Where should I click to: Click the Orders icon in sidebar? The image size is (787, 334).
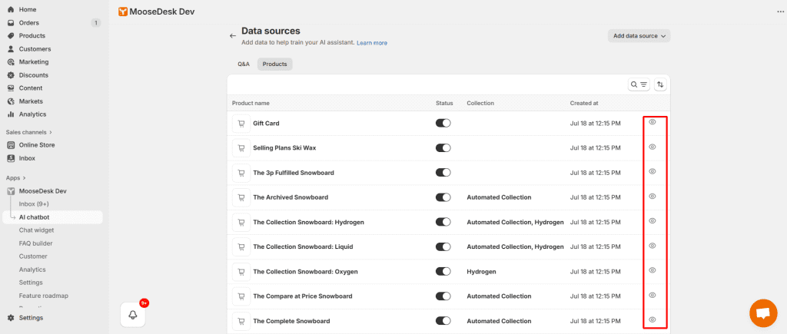click(x=11, y=22)
